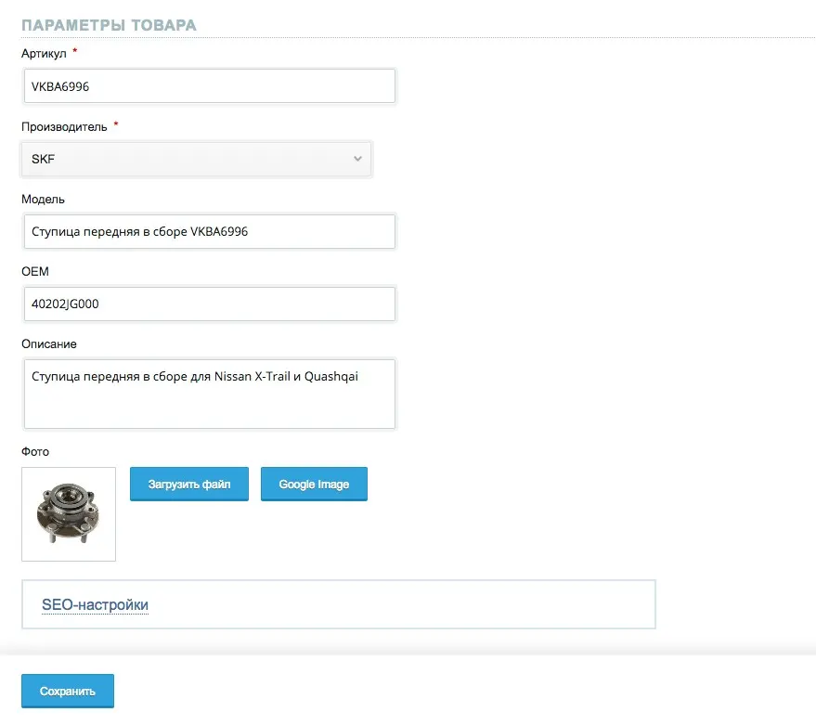This screenshot has width=816, height=725.
Task: Click the Производитель field label
Action: 63,126
